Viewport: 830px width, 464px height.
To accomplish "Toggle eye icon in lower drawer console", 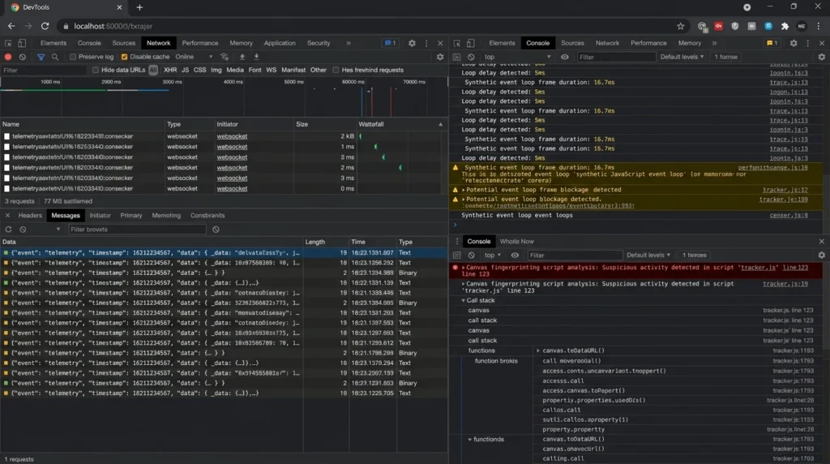I will tap(515, 255).
